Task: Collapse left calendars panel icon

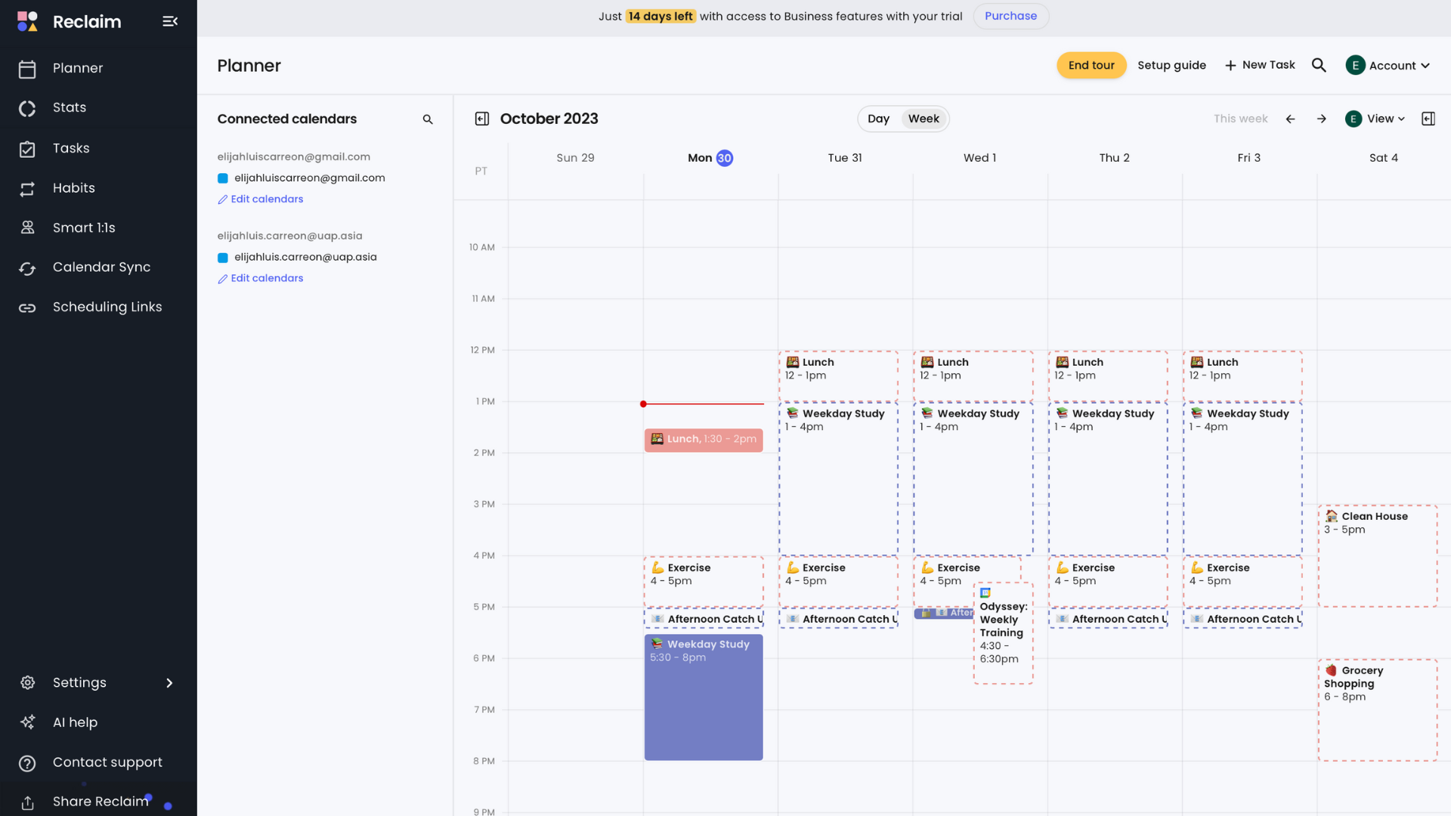Action: 481,119
